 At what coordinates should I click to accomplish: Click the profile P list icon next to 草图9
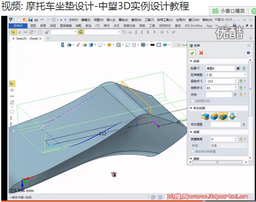click(238, 69)
